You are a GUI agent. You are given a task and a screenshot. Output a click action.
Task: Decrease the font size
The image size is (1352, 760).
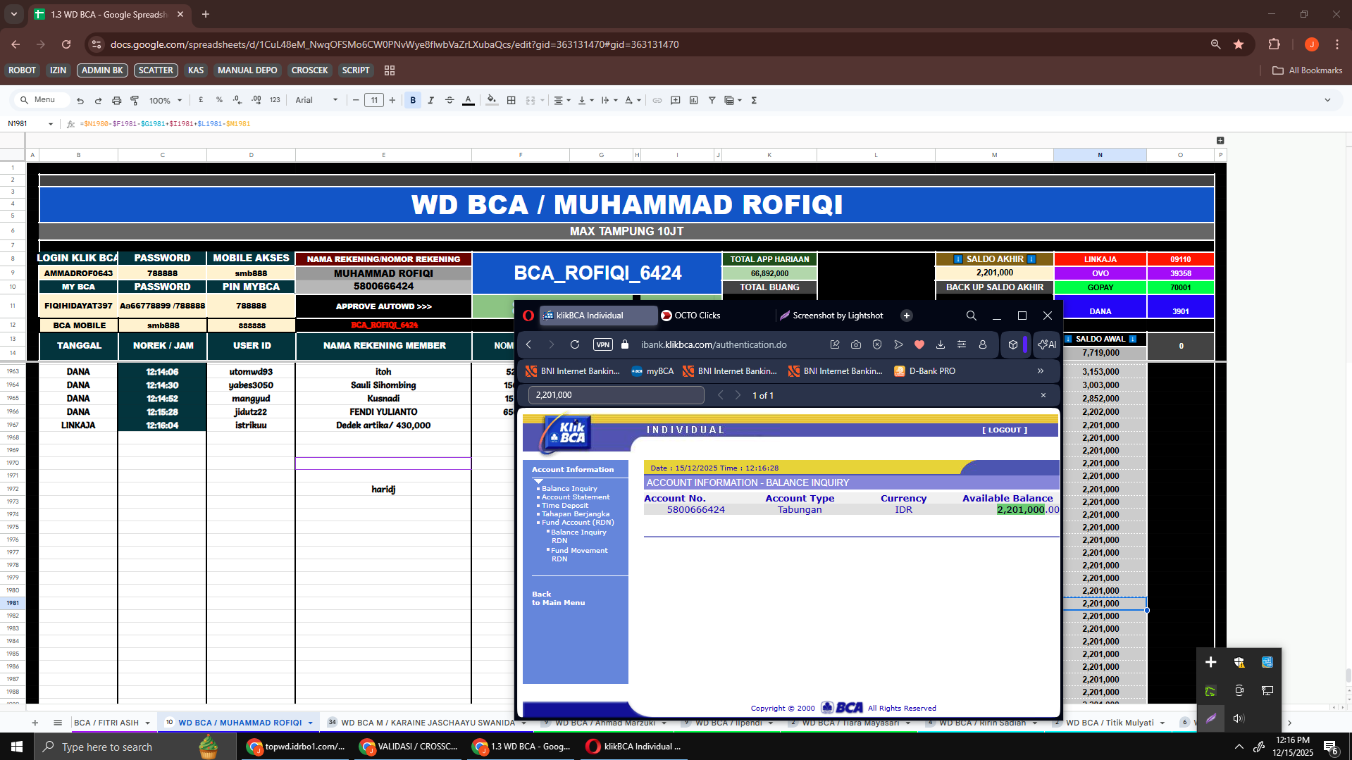[x=356, y=100]
